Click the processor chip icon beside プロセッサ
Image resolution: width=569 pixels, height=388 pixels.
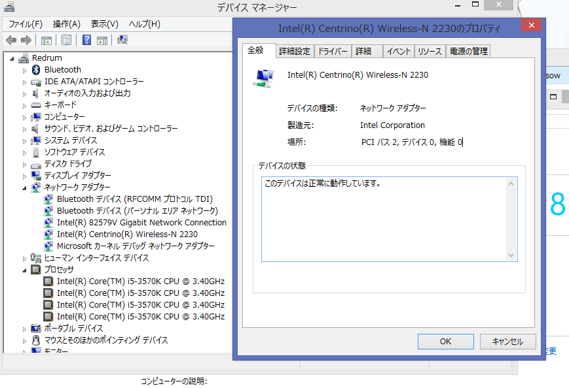pyautogui.click(x=35, y=270)
